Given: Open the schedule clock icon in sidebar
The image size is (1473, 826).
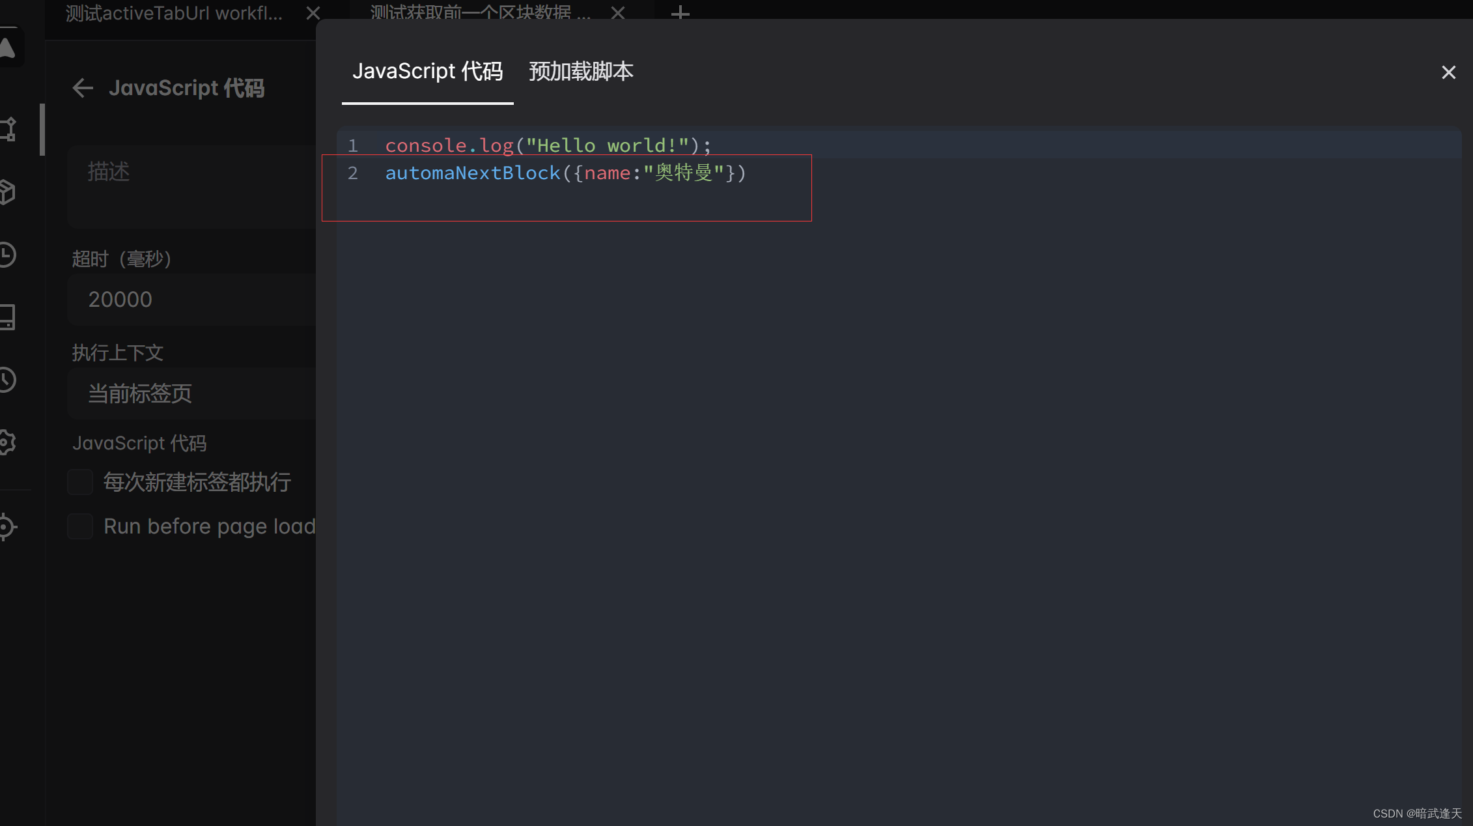Looking at the screenshot, I should [8, 255].
